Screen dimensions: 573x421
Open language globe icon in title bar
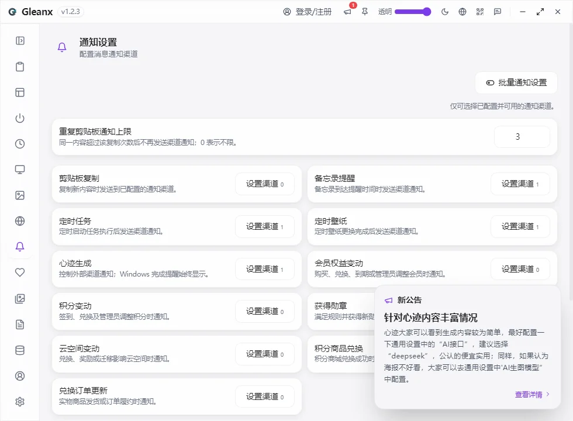click(462, 12)
